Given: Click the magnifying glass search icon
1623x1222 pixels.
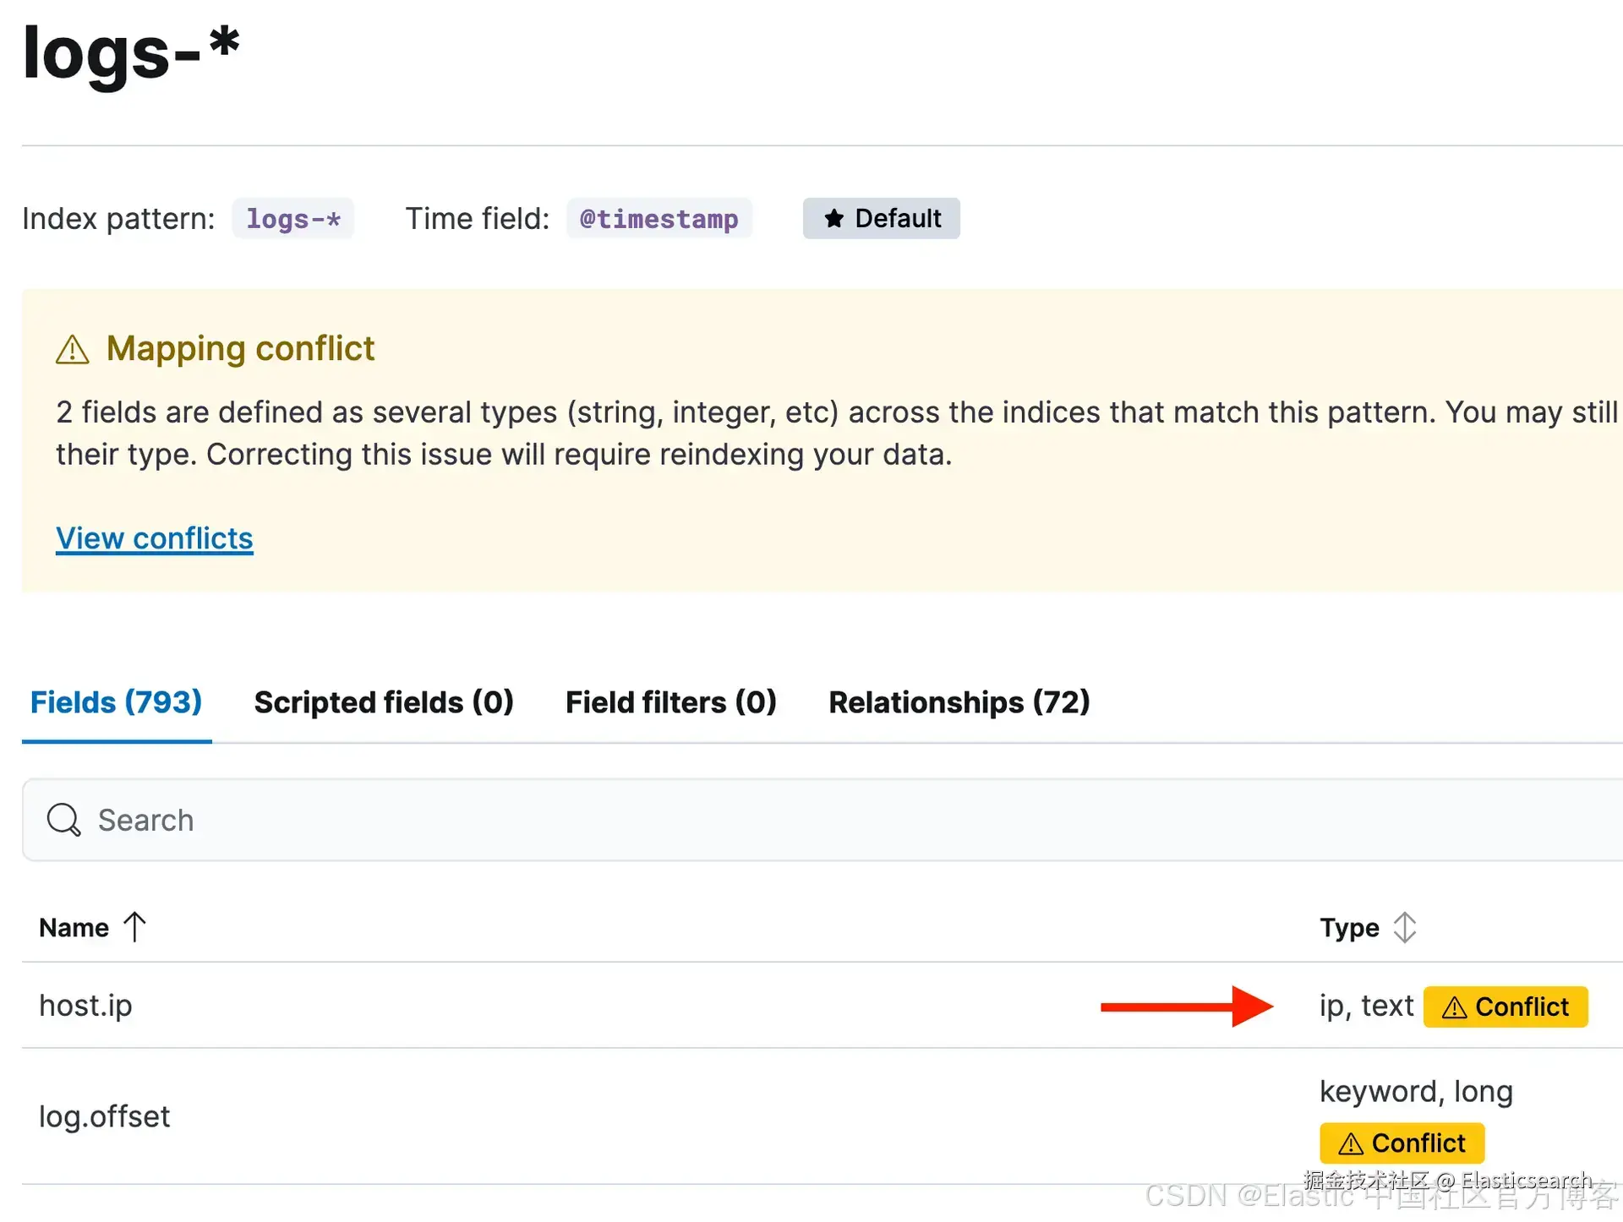Looking at the screenshot, I should coord(63,820).
